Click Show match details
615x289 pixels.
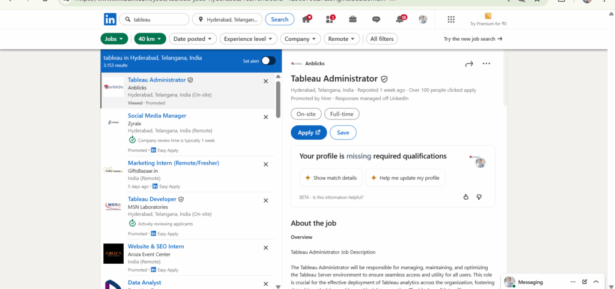click(331, 178)
